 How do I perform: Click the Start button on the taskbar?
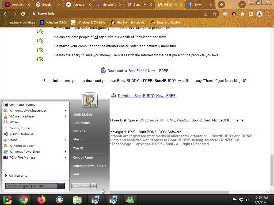(x=7, y=200)
